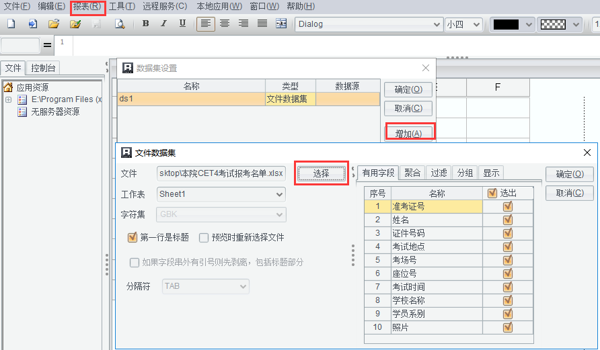
Task: Open the 帮助(H) menu
Action: pyautogui.click(x=301, y=6)
